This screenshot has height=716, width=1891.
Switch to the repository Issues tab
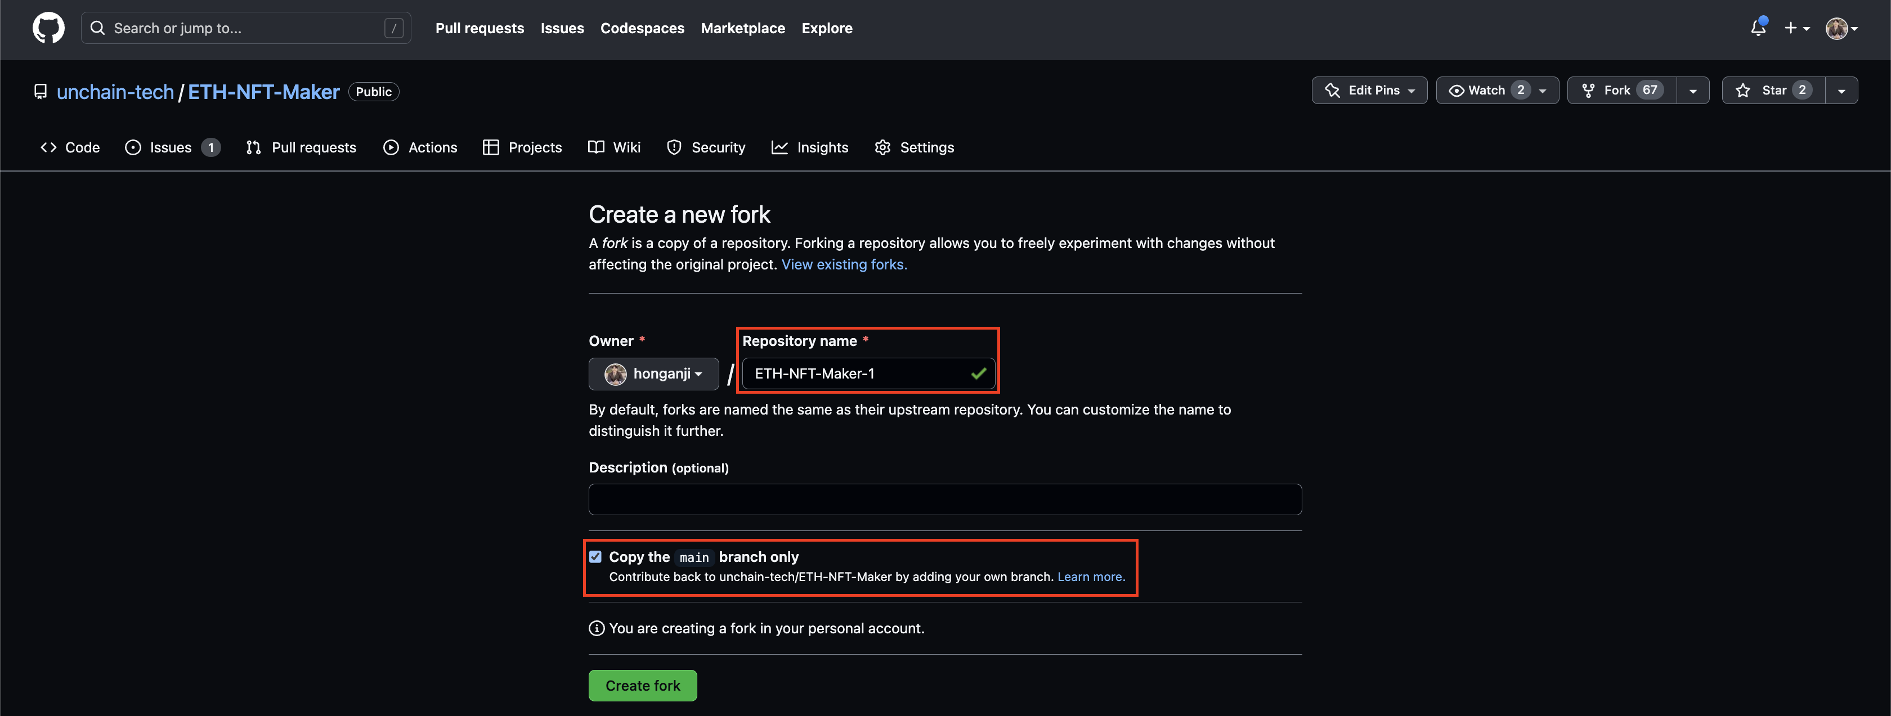coord(173,147)
